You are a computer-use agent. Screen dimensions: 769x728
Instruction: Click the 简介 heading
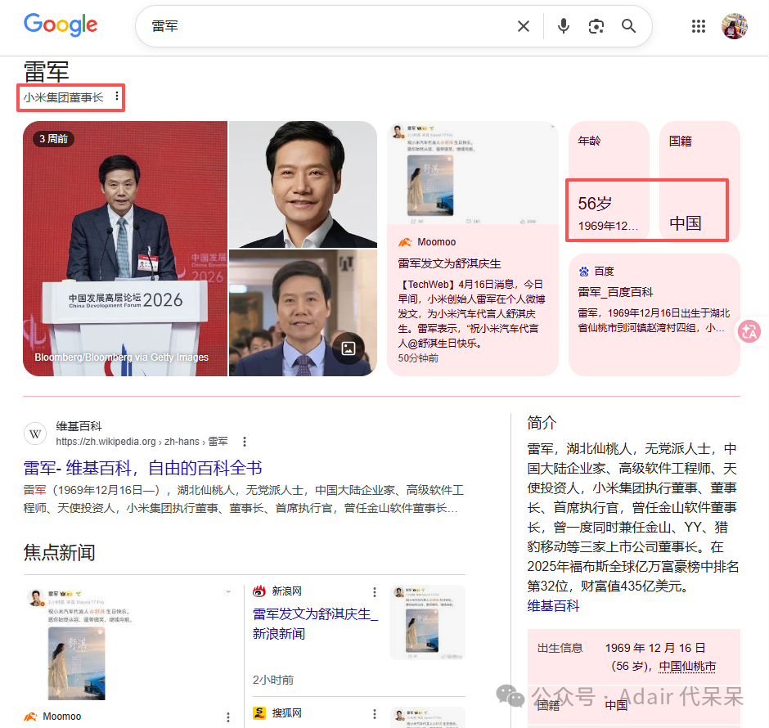(542, 423)
